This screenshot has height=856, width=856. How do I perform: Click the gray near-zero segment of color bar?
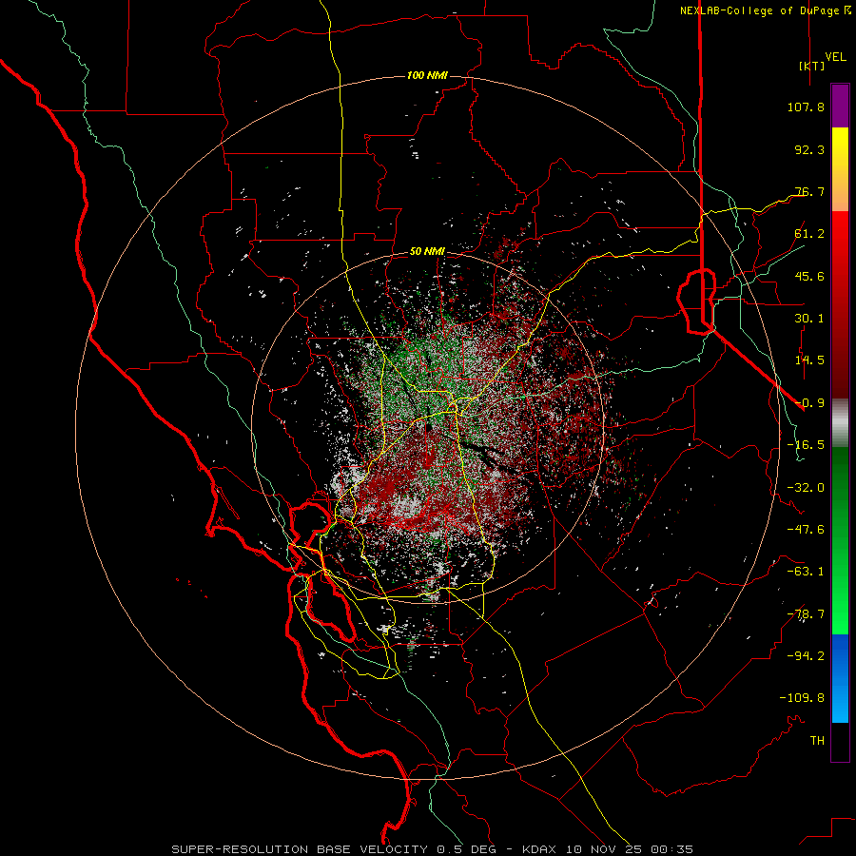pyautogui.click(x=840, y=422)
